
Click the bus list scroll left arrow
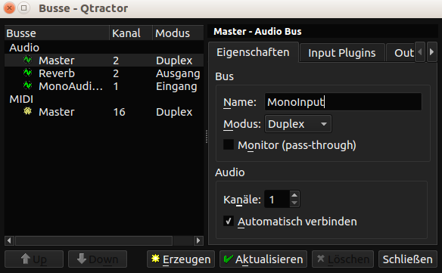(x=9, y=240)
